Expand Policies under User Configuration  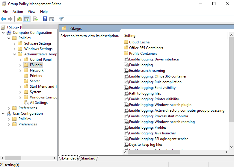(9, 119)
